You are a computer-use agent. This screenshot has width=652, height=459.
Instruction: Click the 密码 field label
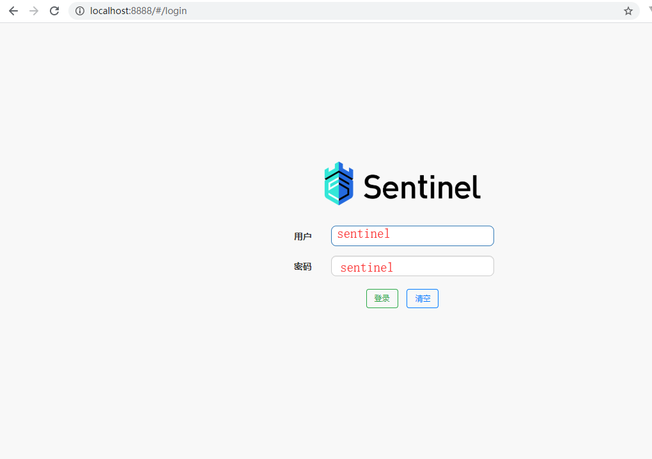point(302,266)
